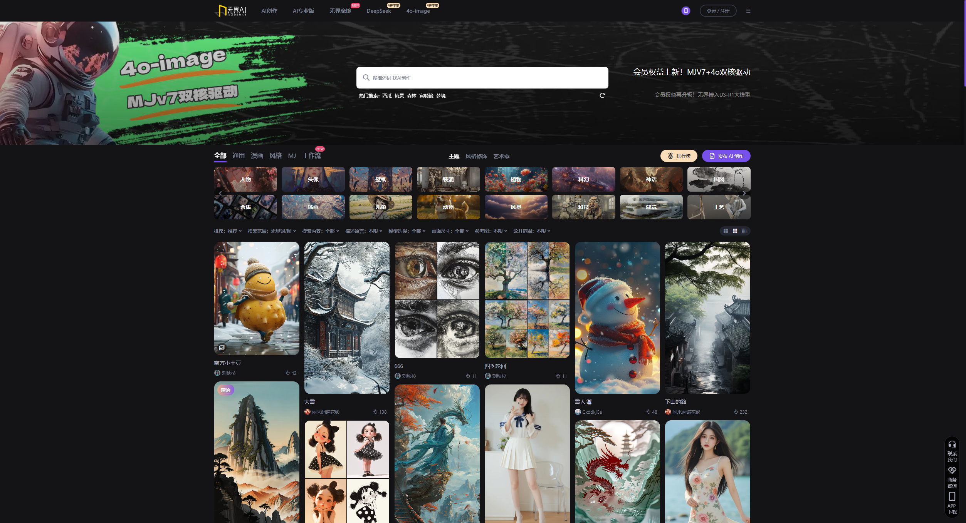Click the 会员权益上新 MJV7+4o banner text
This screenshot has width=966, height=523.
point(692,72)
